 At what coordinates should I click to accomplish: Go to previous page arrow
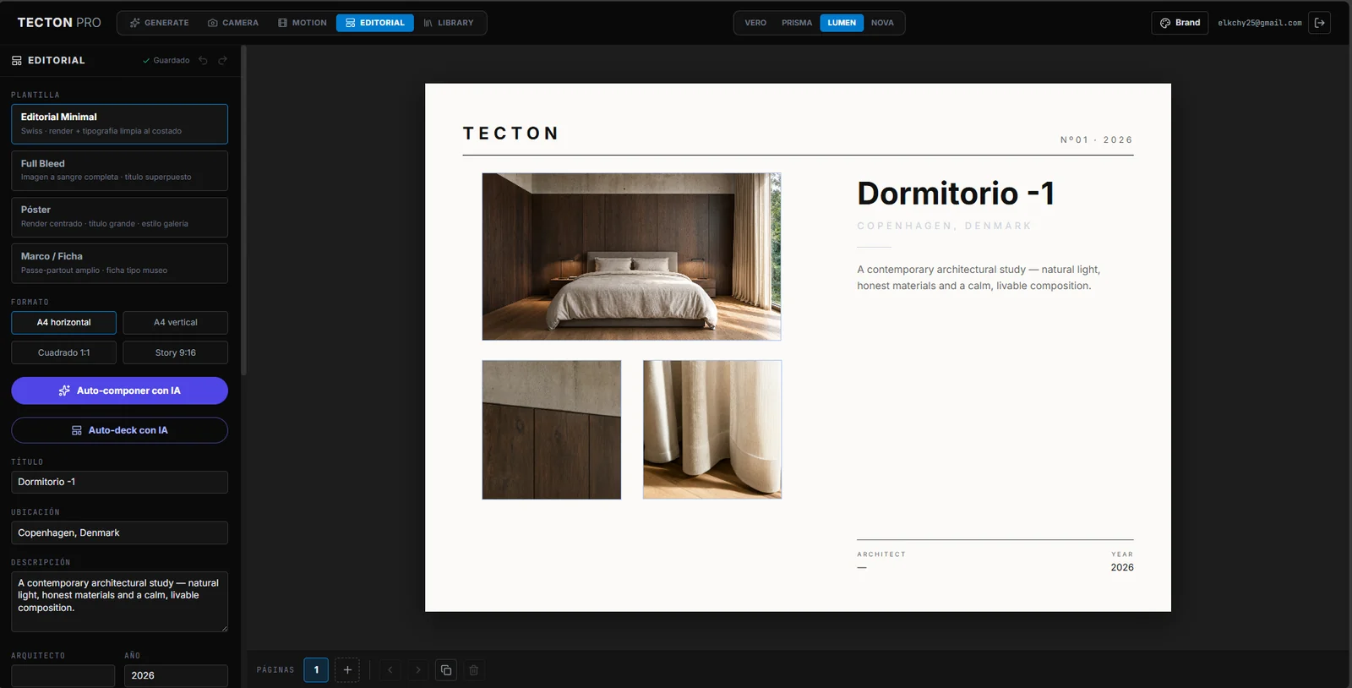[390, 670]
